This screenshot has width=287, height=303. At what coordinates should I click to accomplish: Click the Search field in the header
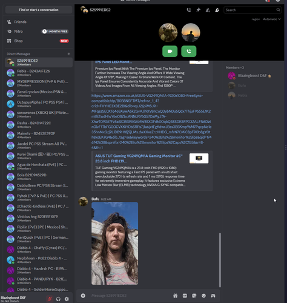click(x=252, y=10)
